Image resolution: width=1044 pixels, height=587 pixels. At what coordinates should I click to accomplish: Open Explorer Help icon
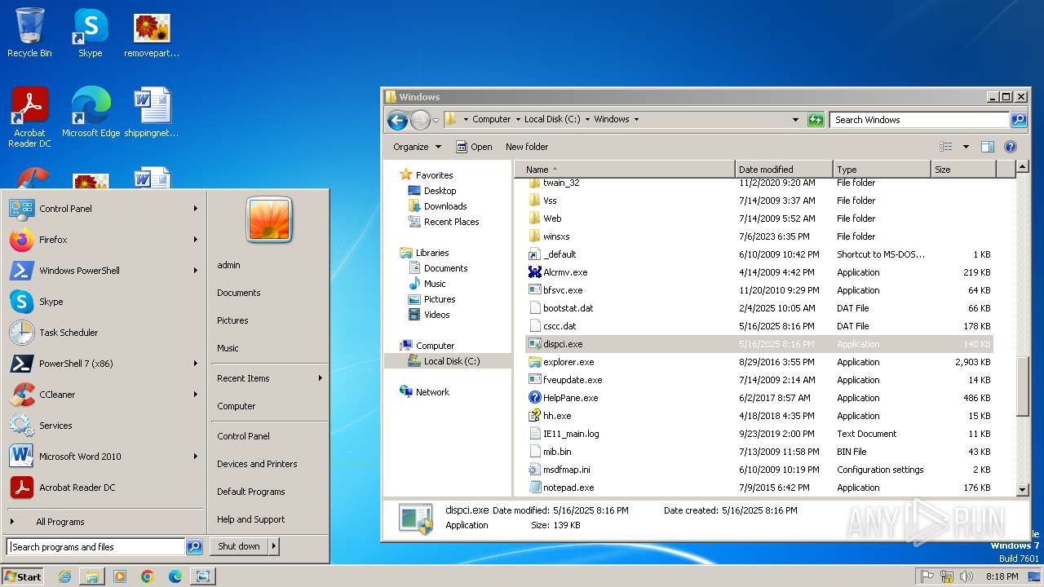point(1011,147)
